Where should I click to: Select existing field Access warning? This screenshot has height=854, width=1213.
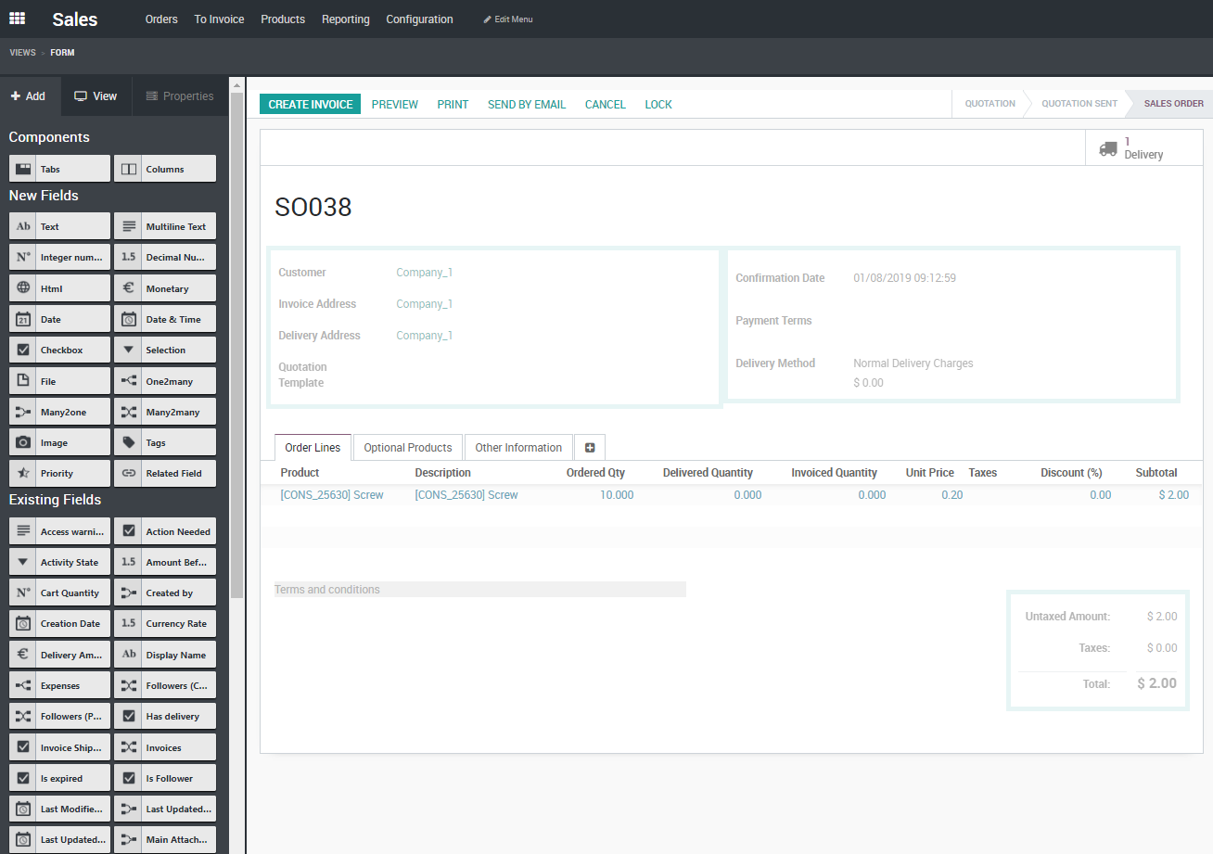(59, 531)
